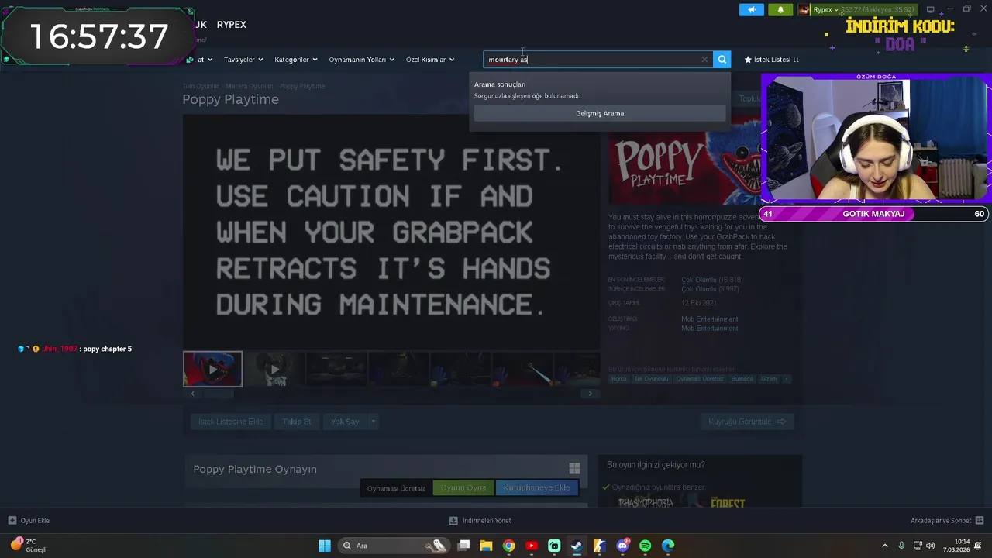This screenshot has width=992, height=558.
Task: Open File Explorer from the taskbar
Action: click(x=486, y=546)
